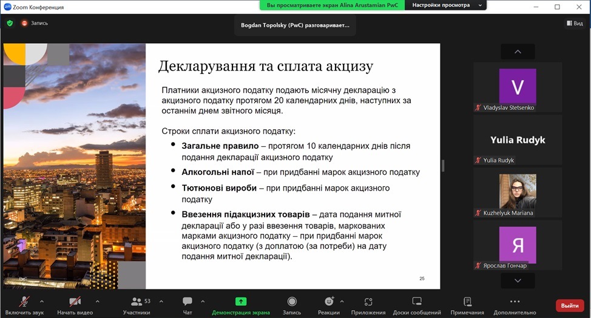Select Kuzhelyuk Mariana video tile
Screen dimensions: 591x318
[x=518, y=192]
